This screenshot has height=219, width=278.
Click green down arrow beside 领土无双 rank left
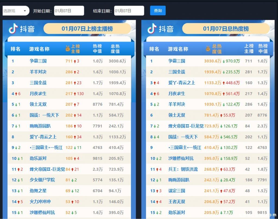(16, 105)
